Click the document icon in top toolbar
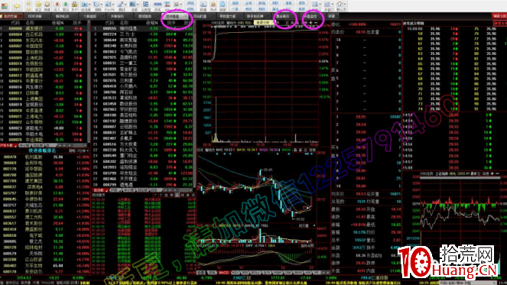Image resolution: width=507 pixels, height=285 pixels. 223,5
